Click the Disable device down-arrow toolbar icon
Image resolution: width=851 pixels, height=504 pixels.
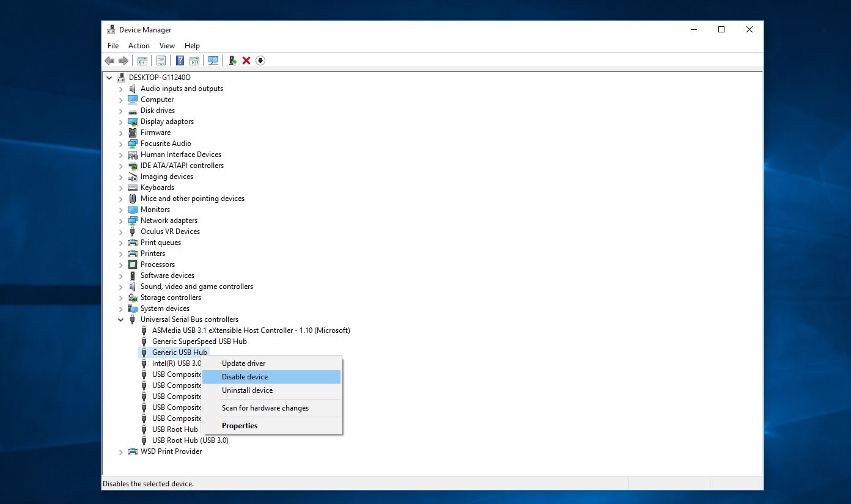pos(260,60)
